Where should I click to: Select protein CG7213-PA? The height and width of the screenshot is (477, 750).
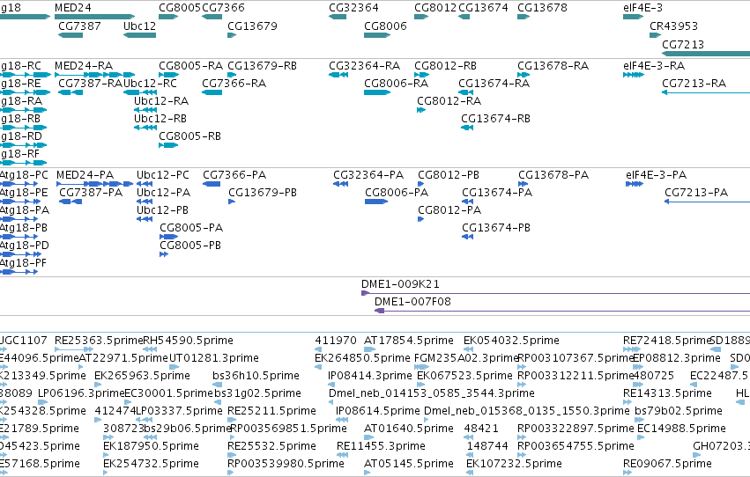(x=707, y=202)
